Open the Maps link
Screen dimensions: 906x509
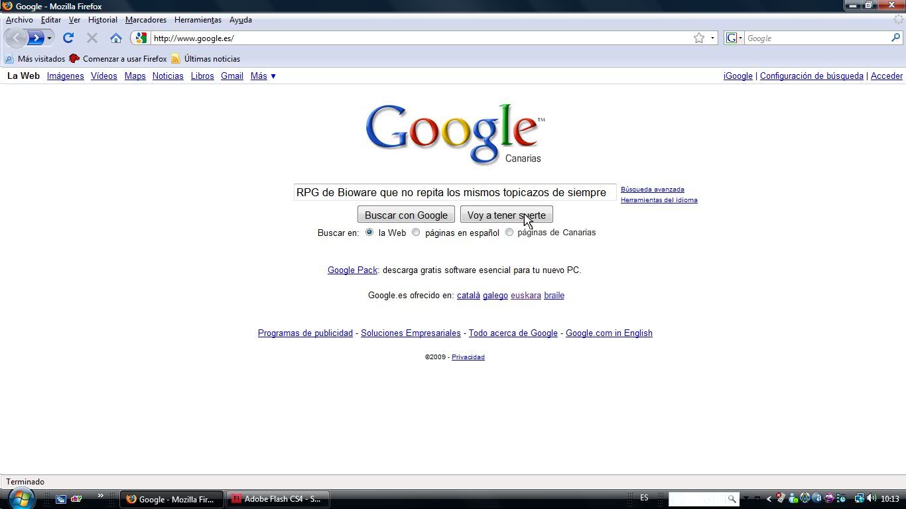coord(135,76)
